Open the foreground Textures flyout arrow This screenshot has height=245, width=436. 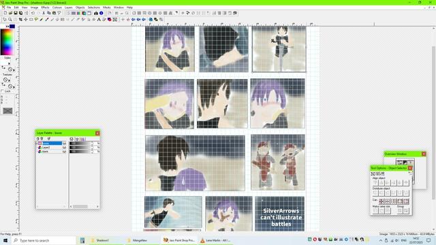(9, 80)
